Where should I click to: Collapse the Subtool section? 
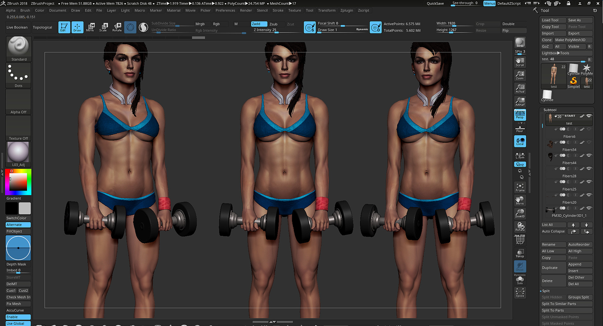(x=550, y=110)
